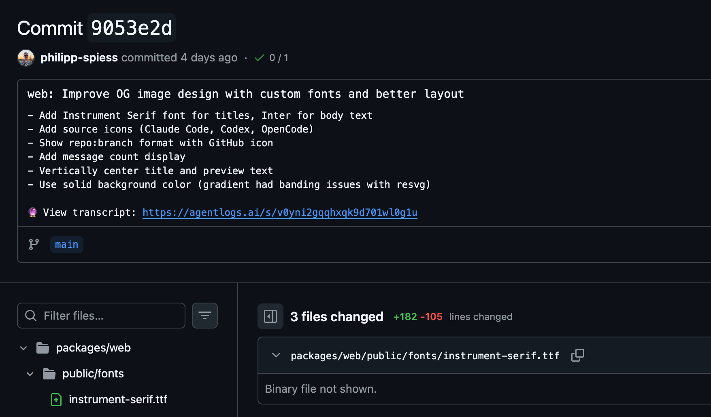Copy the instrument-serif.ttf file path
Viewport: 711px width, 417px height.
(577, 355)
